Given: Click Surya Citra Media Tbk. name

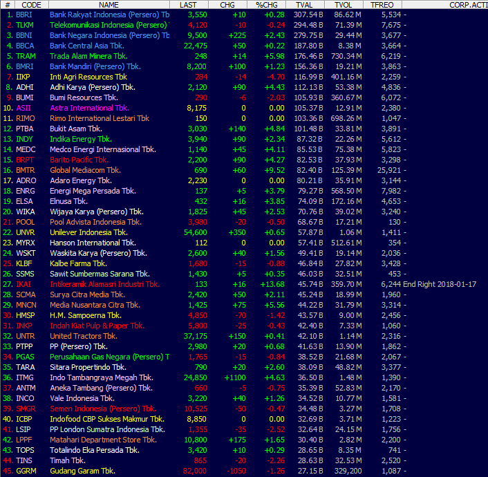Looking at the screenshot, I should click(88, 294).
